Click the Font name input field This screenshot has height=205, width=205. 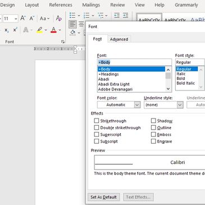click(134, 62)
